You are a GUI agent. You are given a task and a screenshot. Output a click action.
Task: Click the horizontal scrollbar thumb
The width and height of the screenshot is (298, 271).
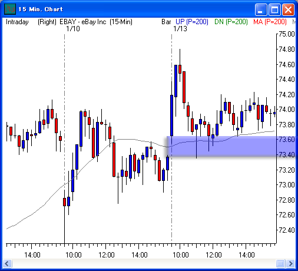pyautogui.click(x=280, y=263)
